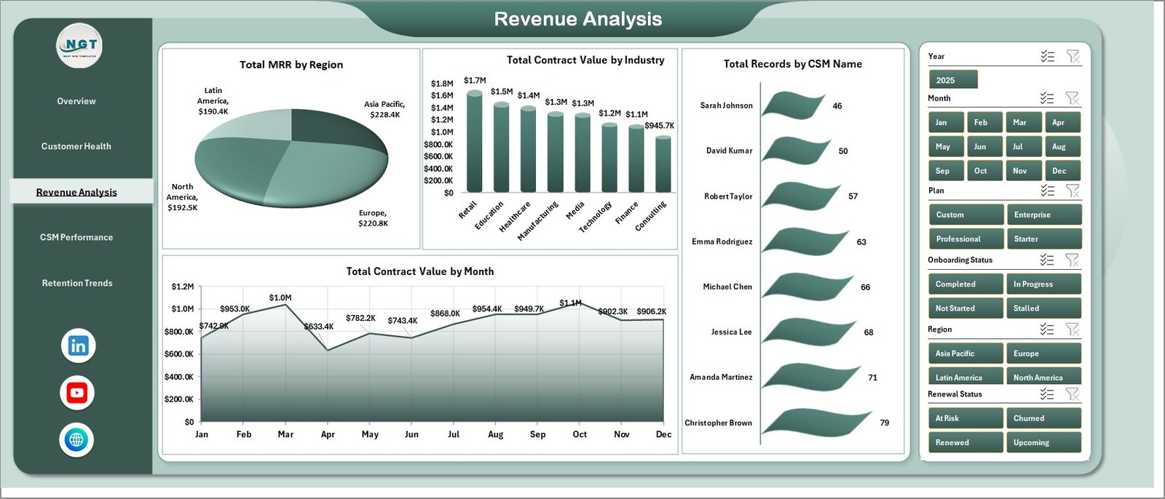Clear the Plan slicer filter
The width and height of the screenshot is (1165, 499).
(x=1073, y=190)
